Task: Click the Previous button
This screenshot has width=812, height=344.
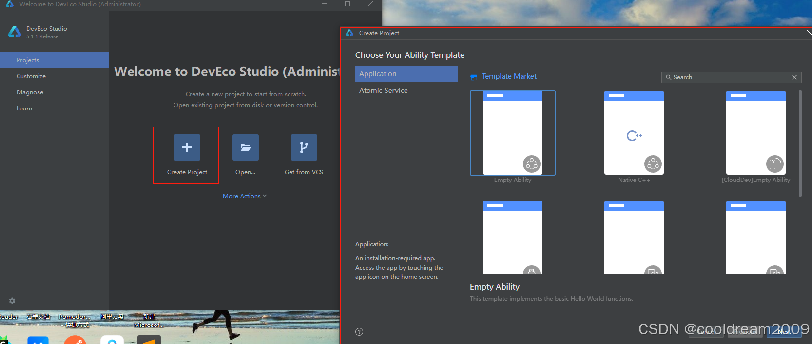Action: 745,332
